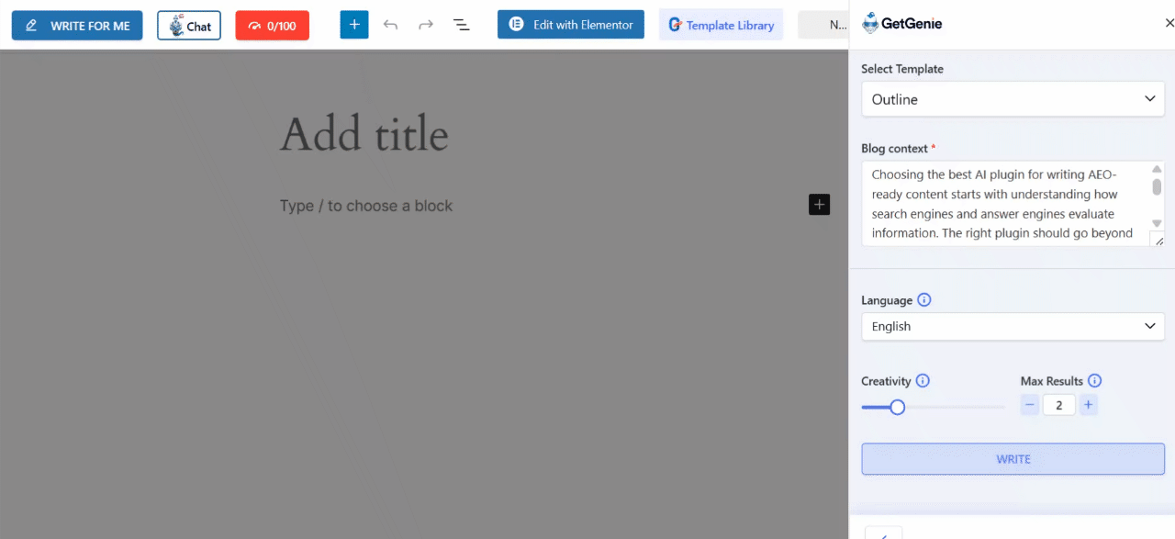Decrease Max Results with the minus button
Screen dimensions: 1175x539
click(1029, 404)
